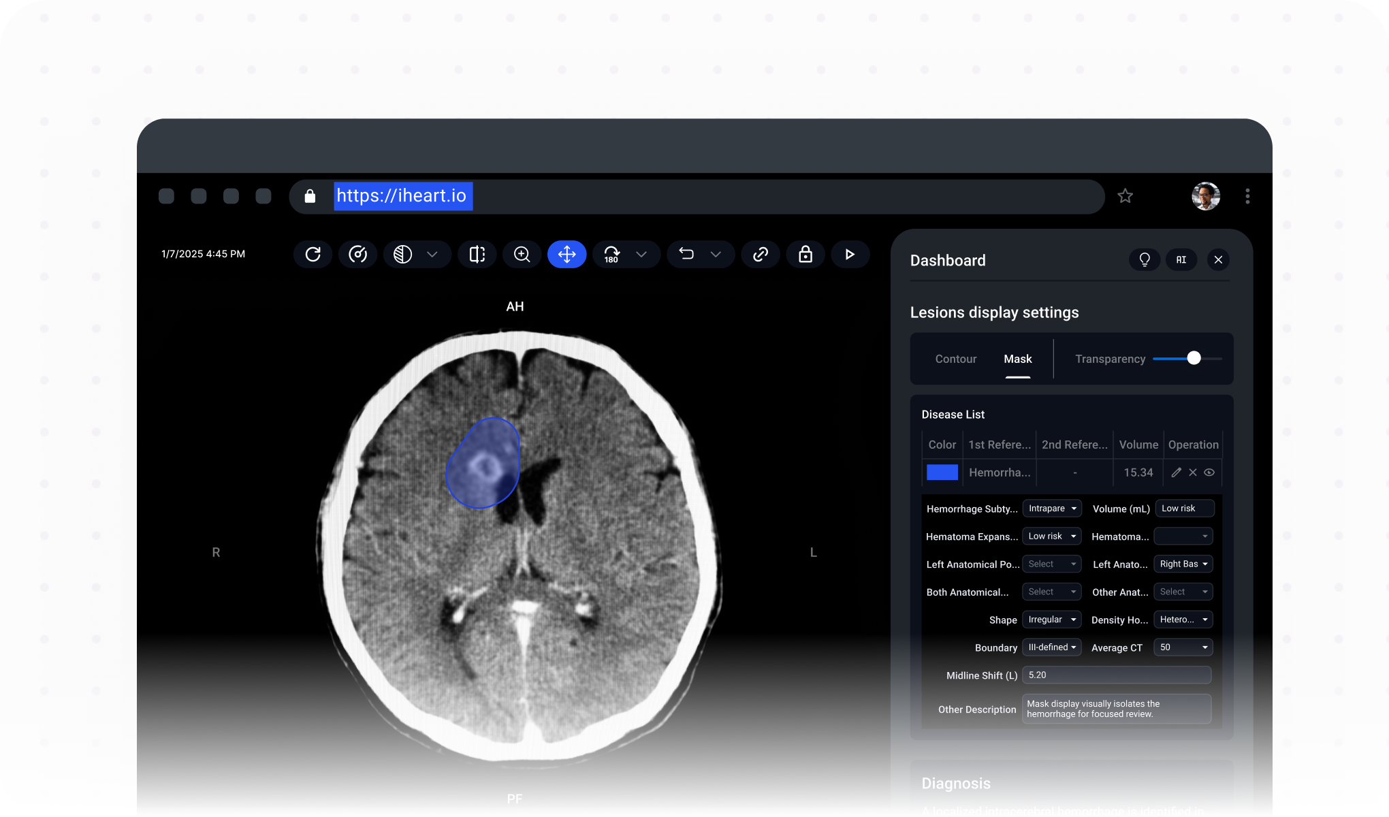The image size is (1389, 817).
Task: Switch to the Contour tab
Action: [x=956, y=359]
